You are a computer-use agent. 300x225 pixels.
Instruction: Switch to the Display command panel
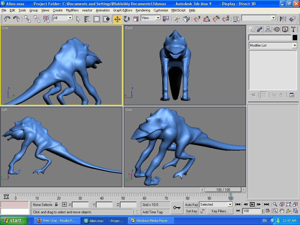click(285, 30)
